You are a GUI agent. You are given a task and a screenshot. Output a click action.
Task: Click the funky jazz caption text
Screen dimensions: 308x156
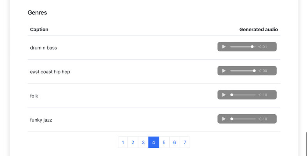[41, 120]
